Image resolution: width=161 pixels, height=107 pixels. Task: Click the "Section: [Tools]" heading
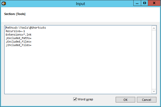pyautogui.click(x=15, y=14)
